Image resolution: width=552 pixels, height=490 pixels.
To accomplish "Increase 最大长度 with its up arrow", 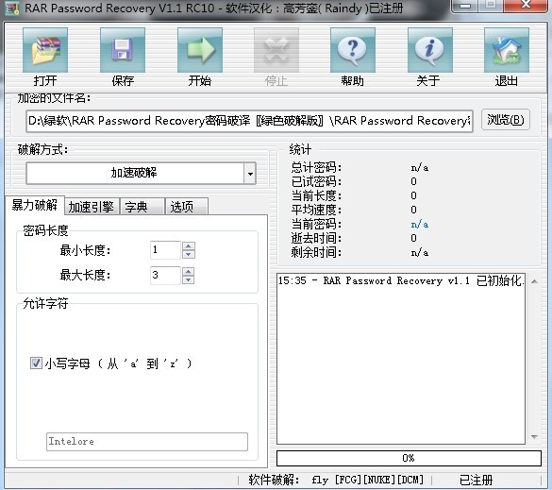I will click(189, 272).
